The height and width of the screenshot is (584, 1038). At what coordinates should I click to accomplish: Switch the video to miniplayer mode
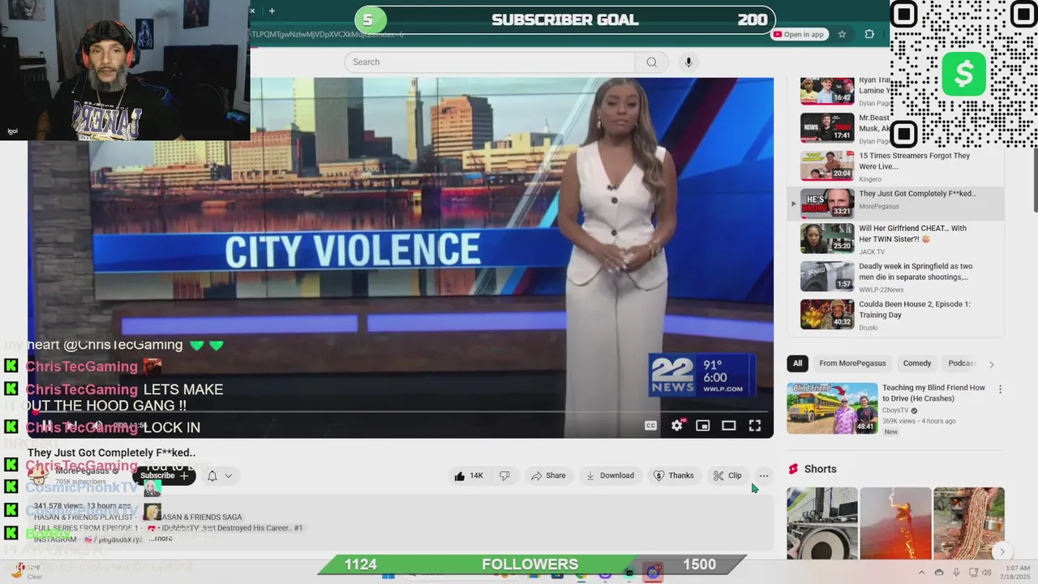pos(703,426)
